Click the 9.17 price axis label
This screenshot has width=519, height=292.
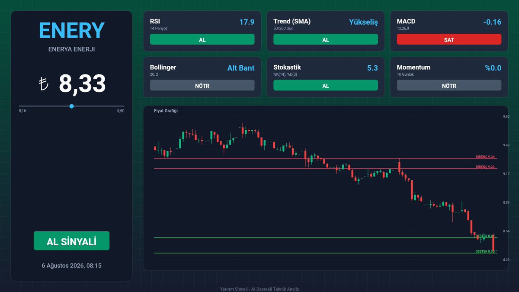(506, 174)
